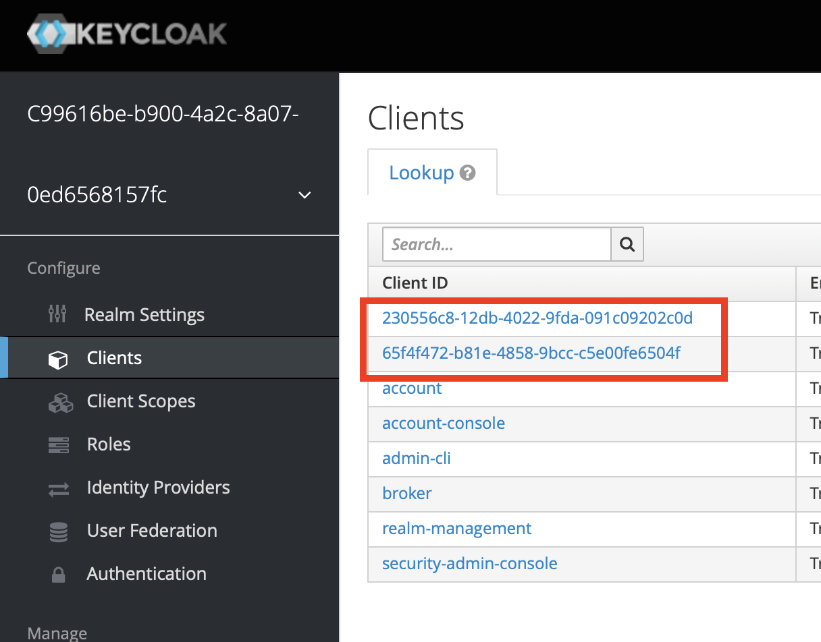Go to Identity Providers menu item
Screen dimensions: 821x642
click(x=158, y=488)
